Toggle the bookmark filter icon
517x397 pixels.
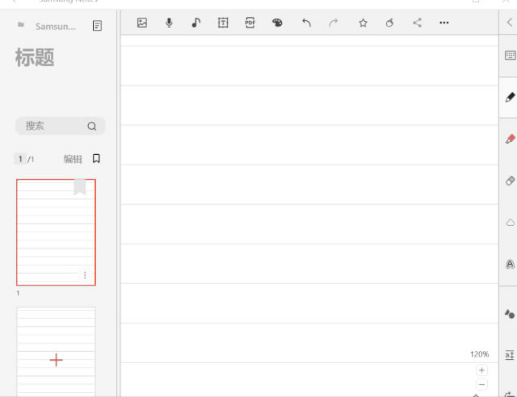pos(96,158)
